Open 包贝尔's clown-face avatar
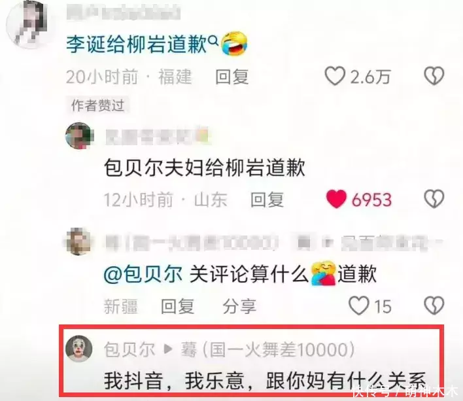This screenshot has height=401, width=463. (79, 349)
